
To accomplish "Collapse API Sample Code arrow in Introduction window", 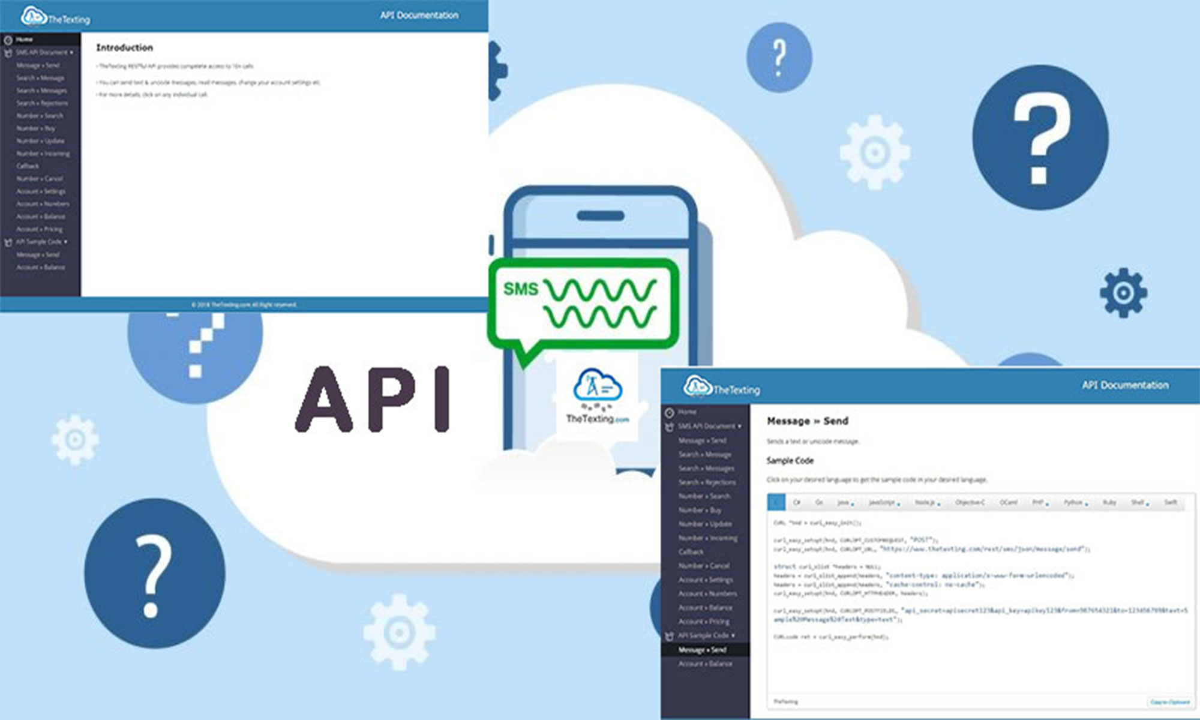I will pos(65,242).
